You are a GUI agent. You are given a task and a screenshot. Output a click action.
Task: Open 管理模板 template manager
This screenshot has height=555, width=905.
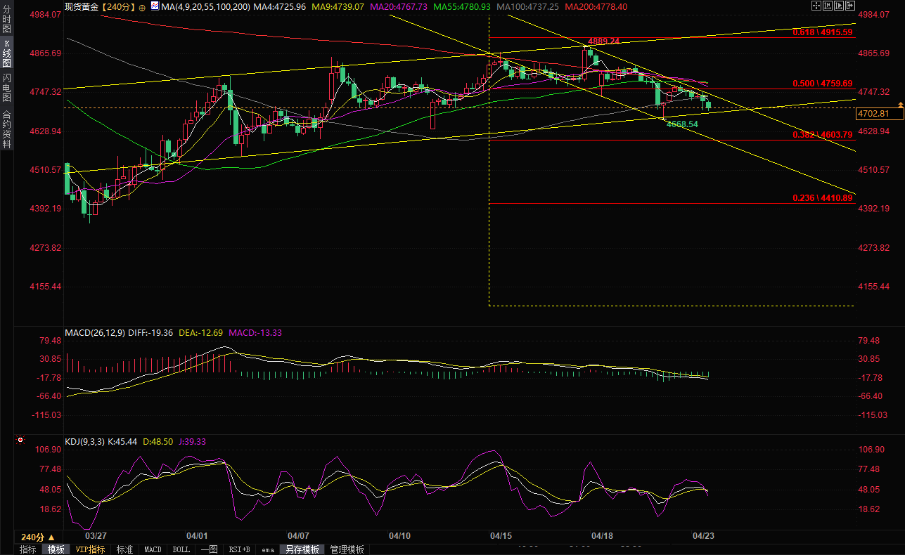tap(347, 549)
